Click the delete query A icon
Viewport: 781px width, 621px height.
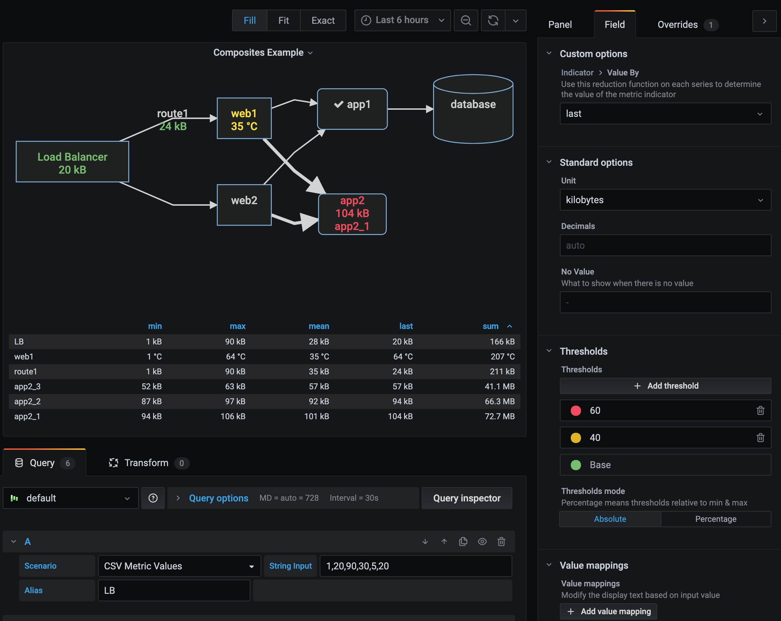pyautogui.click(x=502, y=542)
